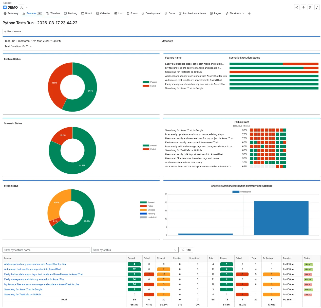Switch to the Summary tab

tap(11, 13)
